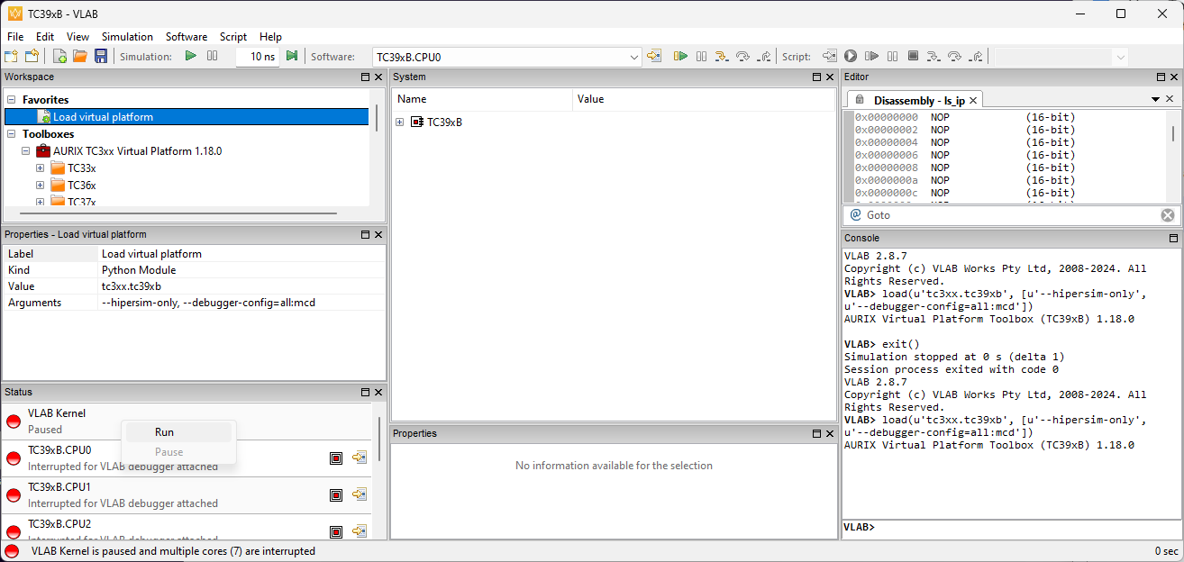
Task: Maximize the System panel
Action: point(816,77)
